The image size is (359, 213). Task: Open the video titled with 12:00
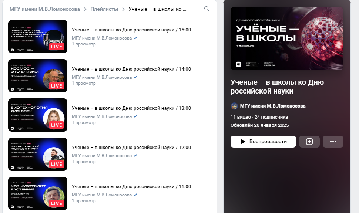[x=131, y=147]
